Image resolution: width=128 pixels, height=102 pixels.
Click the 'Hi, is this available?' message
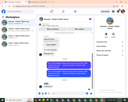[50, 50]
